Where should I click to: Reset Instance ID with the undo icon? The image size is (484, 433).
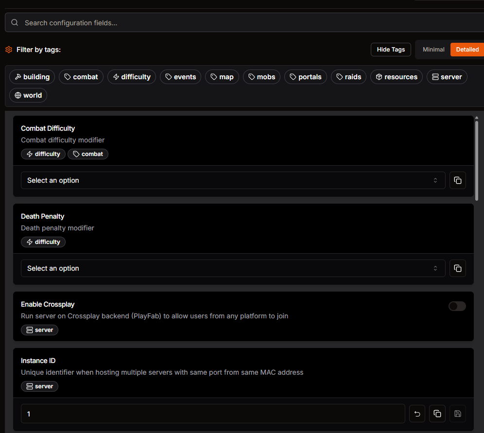point(416,414)
